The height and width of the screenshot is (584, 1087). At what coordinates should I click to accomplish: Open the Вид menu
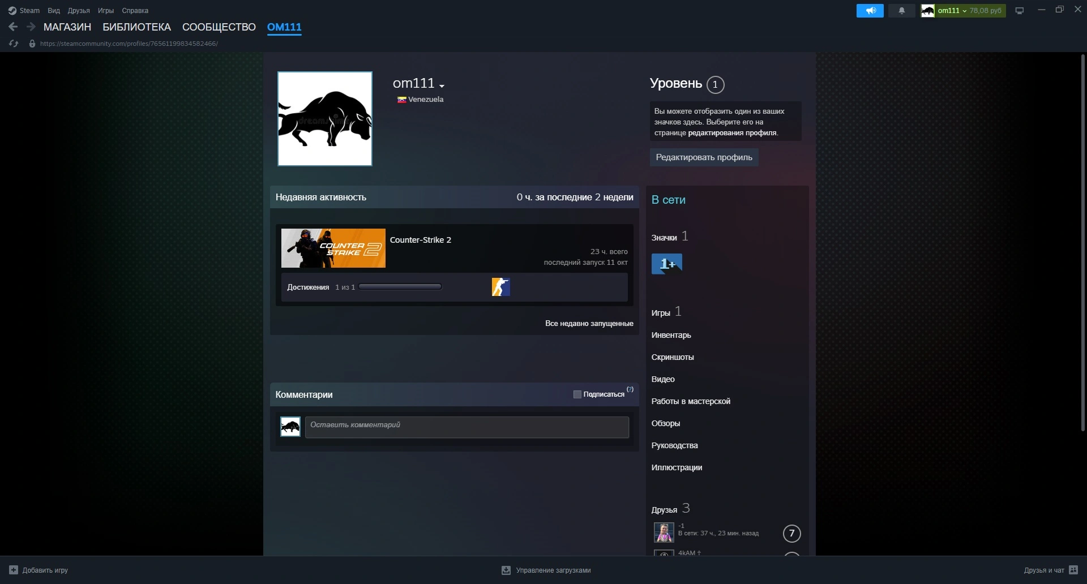click(x=54, y=10)
